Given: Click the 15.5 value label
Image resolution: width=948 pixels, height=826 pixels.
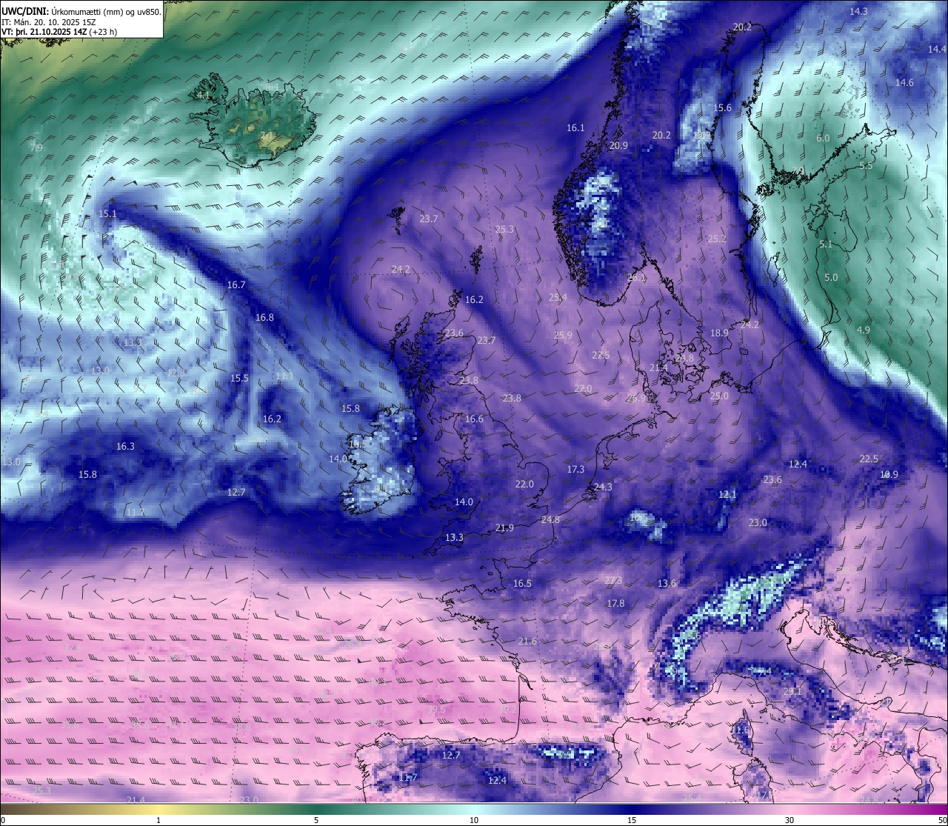Looking at the screenshot, I should (x=239, y=378).
